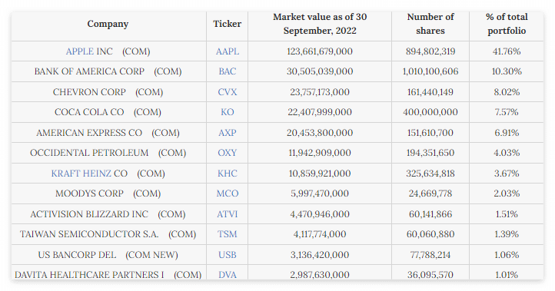Click the OXY ticker link

pyautogui.click(x=228, y=153)
